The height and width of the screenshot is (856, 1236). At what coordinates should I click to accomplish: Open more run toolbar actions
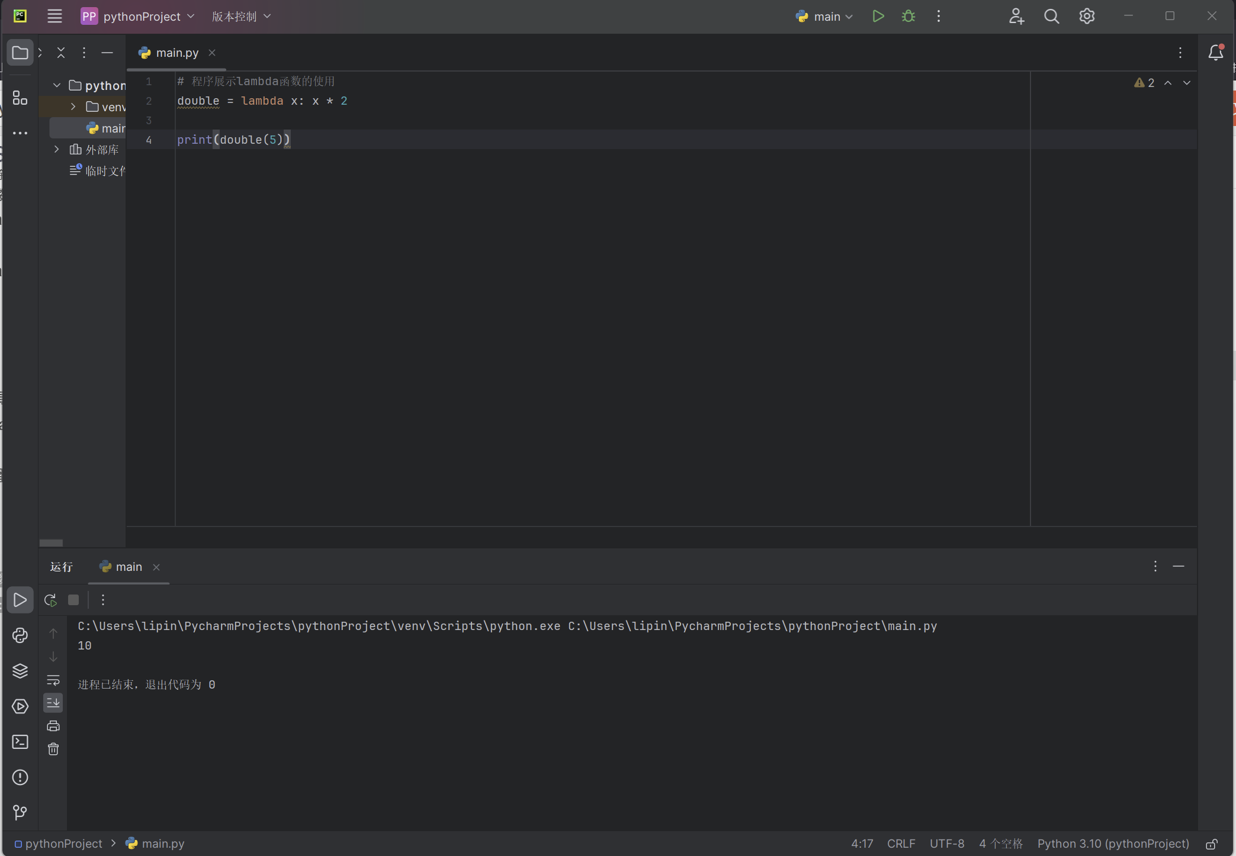103,600
